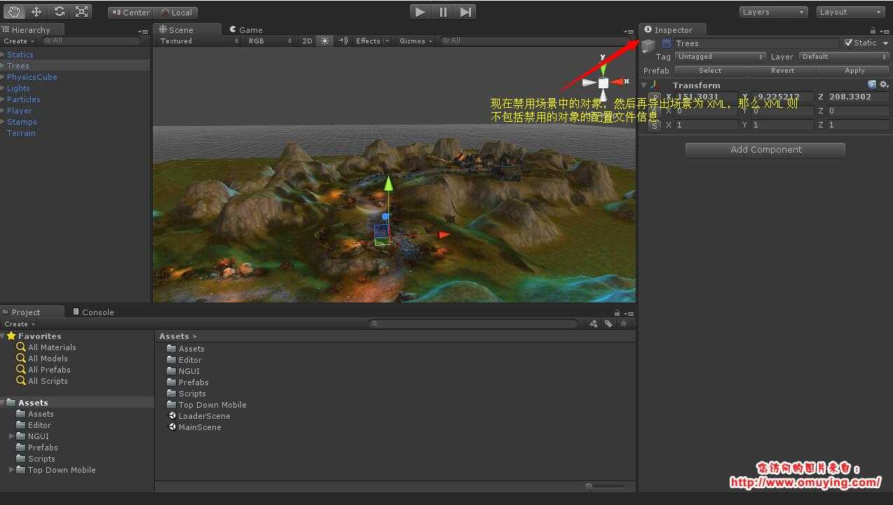Viewport: 893px width, 505px height.
Task: Select the Rotate tool in the toolbar
Action: (x=59, y=12)
